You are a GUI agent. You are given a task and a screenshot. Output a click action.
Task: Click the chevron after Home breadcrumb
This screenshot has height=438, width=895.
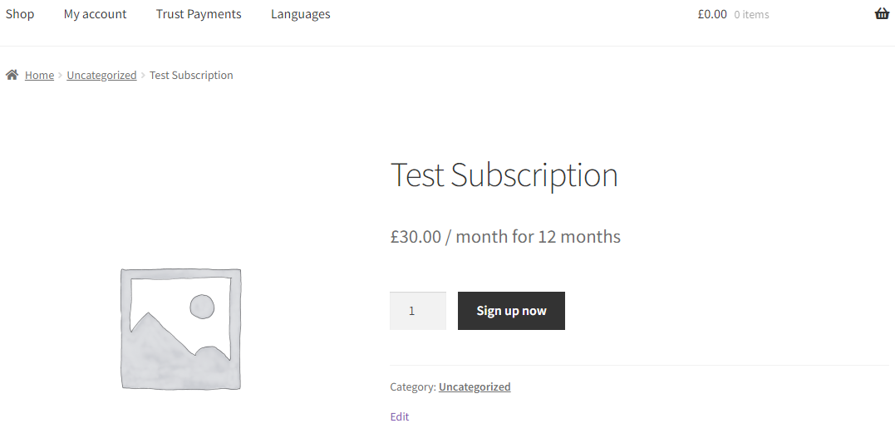point(61,76)
